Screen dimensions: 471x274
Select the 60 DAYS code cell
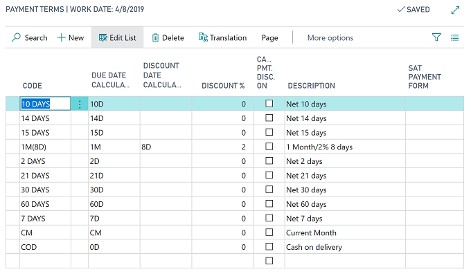click(45, 204)
